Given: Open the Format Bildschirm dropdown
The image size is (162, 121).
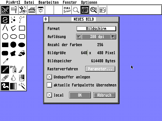Looking at the screenshot, I should click(x=96, y=29).
